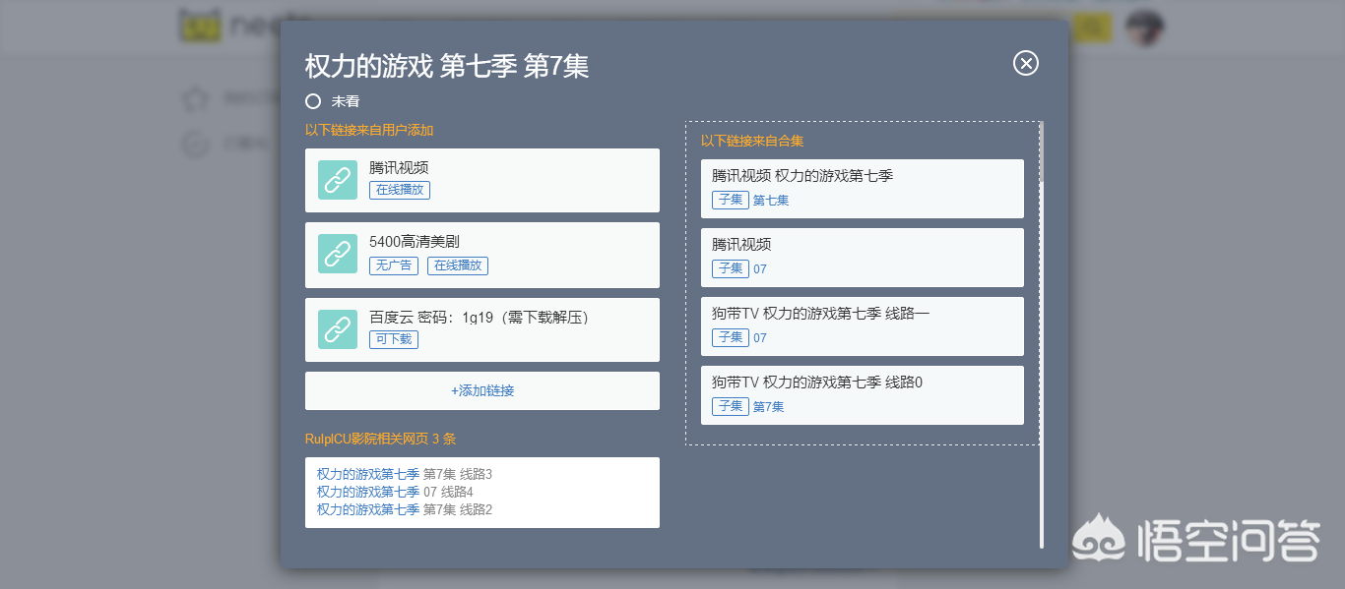
Task: Click the 子集 tag on 线路一 card
Action: [731, 337]
